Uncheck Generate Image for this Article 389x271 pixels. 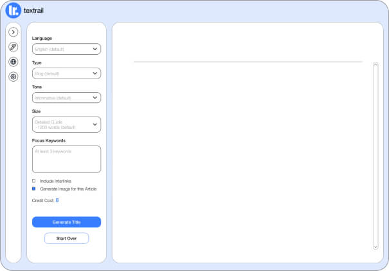click(x=33, y=189)
